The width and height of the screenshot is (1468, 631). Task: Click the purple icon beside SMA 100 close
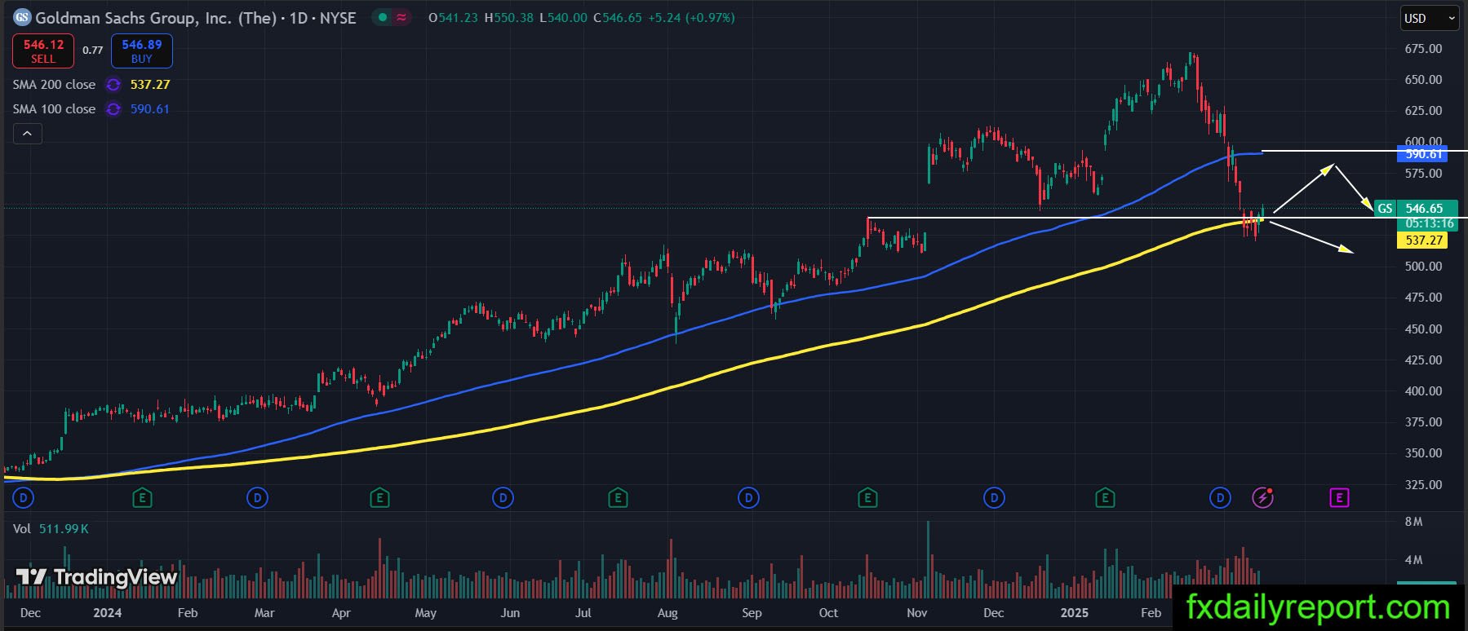tap(113, 109)
